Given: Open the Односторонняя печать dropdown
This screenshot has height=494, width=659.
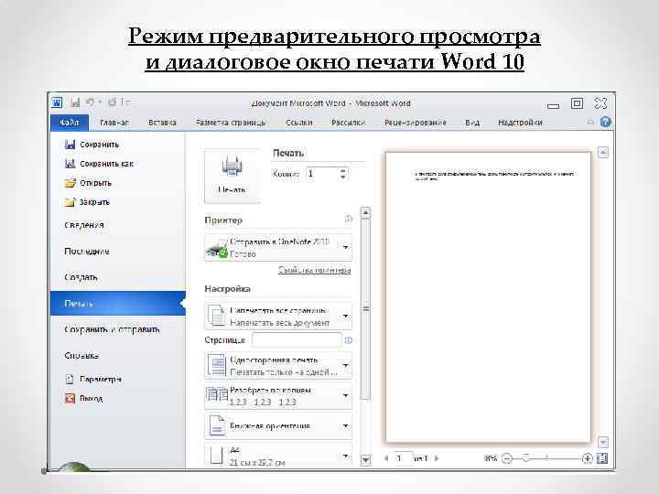Looking at the screenshot, I should click(278, 366).
